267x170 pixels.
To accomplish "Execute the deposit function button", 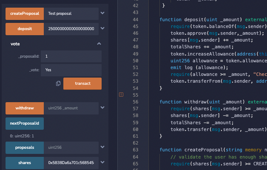I will [25, 29].
